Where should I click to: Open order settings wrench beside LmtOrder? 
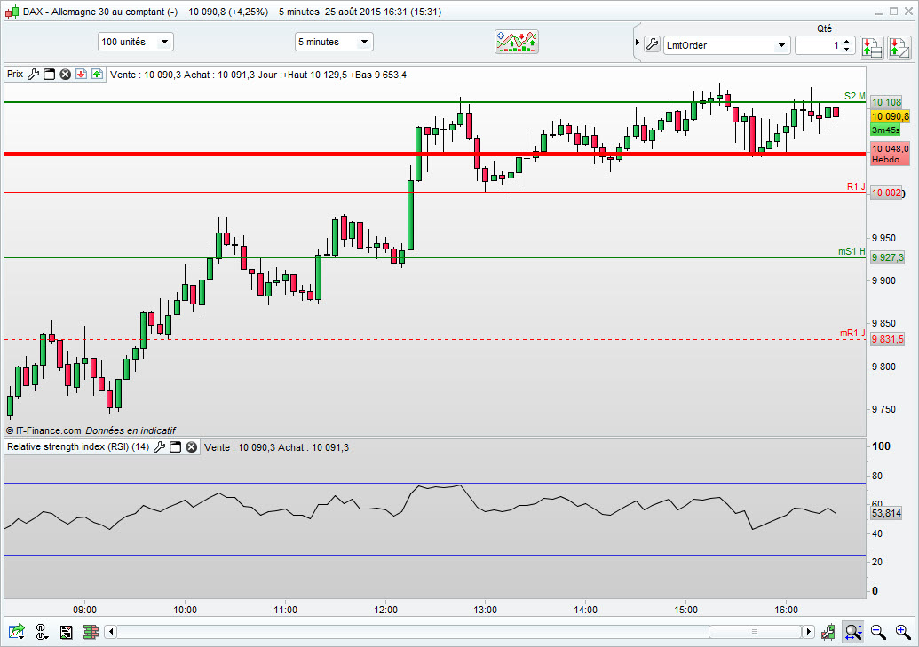pyautogui.click(x=653, y=44)
